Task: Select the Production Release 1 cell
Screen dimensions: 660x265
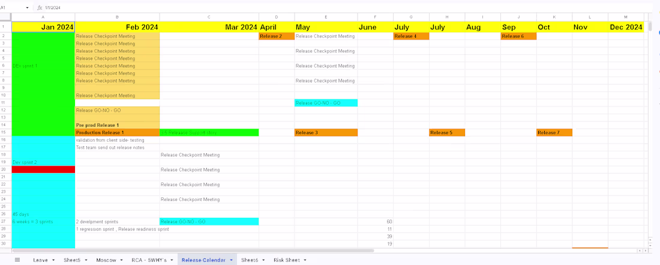Action: click(x=118, y=133)
